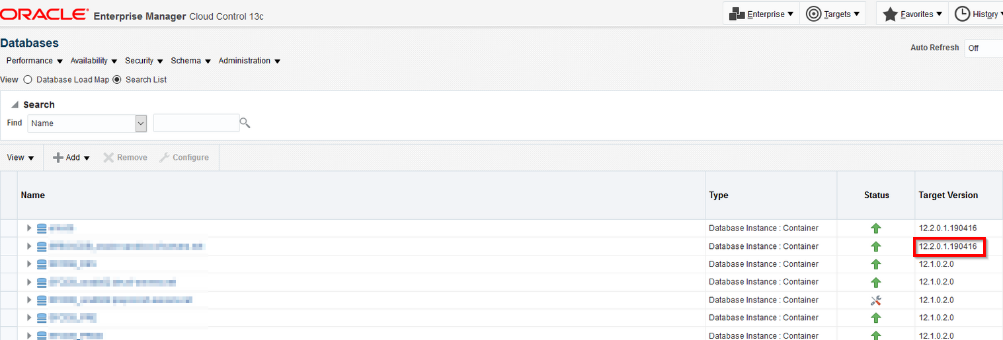The width and height of the screenshot is (1003, 340).
Task: Click the search magnifying glass icon
Action: pos(245,122)
